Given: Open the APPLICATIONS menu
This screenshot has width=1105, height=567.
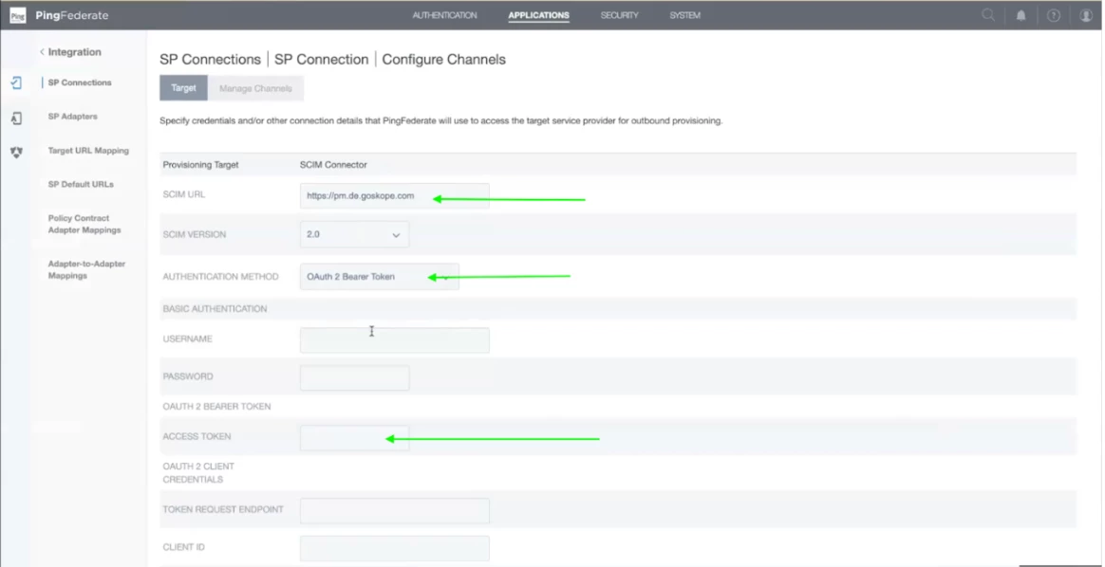Looking at the screenshot, I should [538, 15].
